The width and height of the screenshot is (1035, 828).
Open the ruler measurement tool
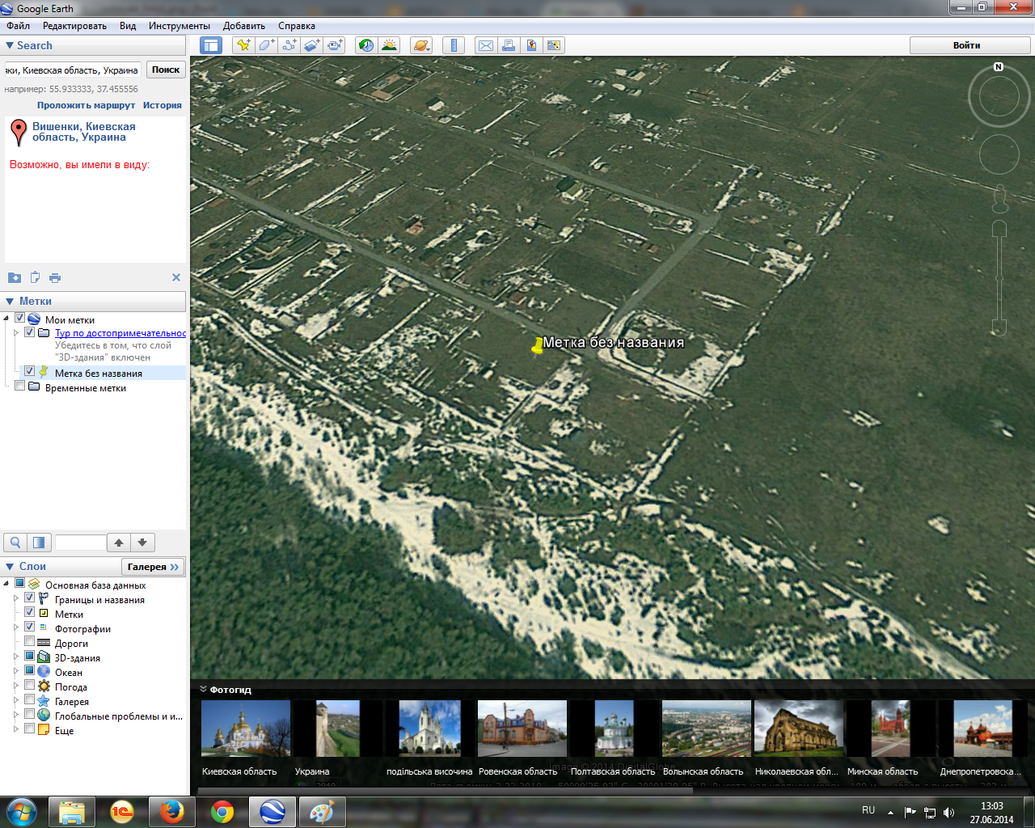click(x=454, y=45)
